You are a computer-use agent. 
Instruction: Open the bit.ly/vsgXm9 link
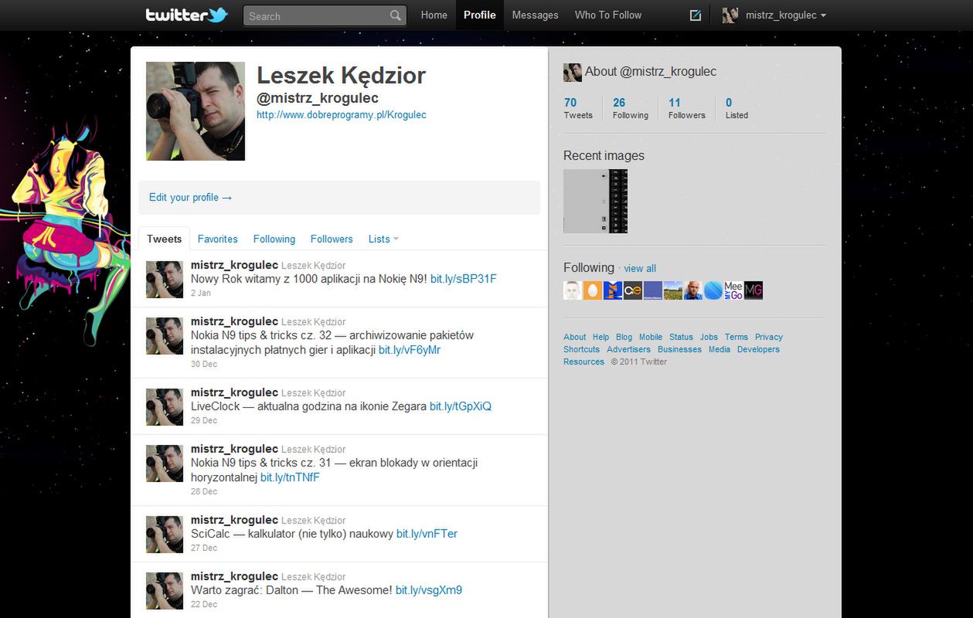pyautogui.click(x=429, y=590)
